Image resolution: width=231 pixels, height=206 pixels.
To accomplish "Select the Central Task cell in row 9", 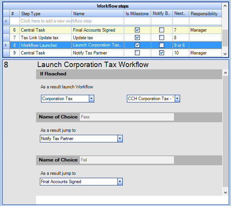I will [x=46, y=53].
